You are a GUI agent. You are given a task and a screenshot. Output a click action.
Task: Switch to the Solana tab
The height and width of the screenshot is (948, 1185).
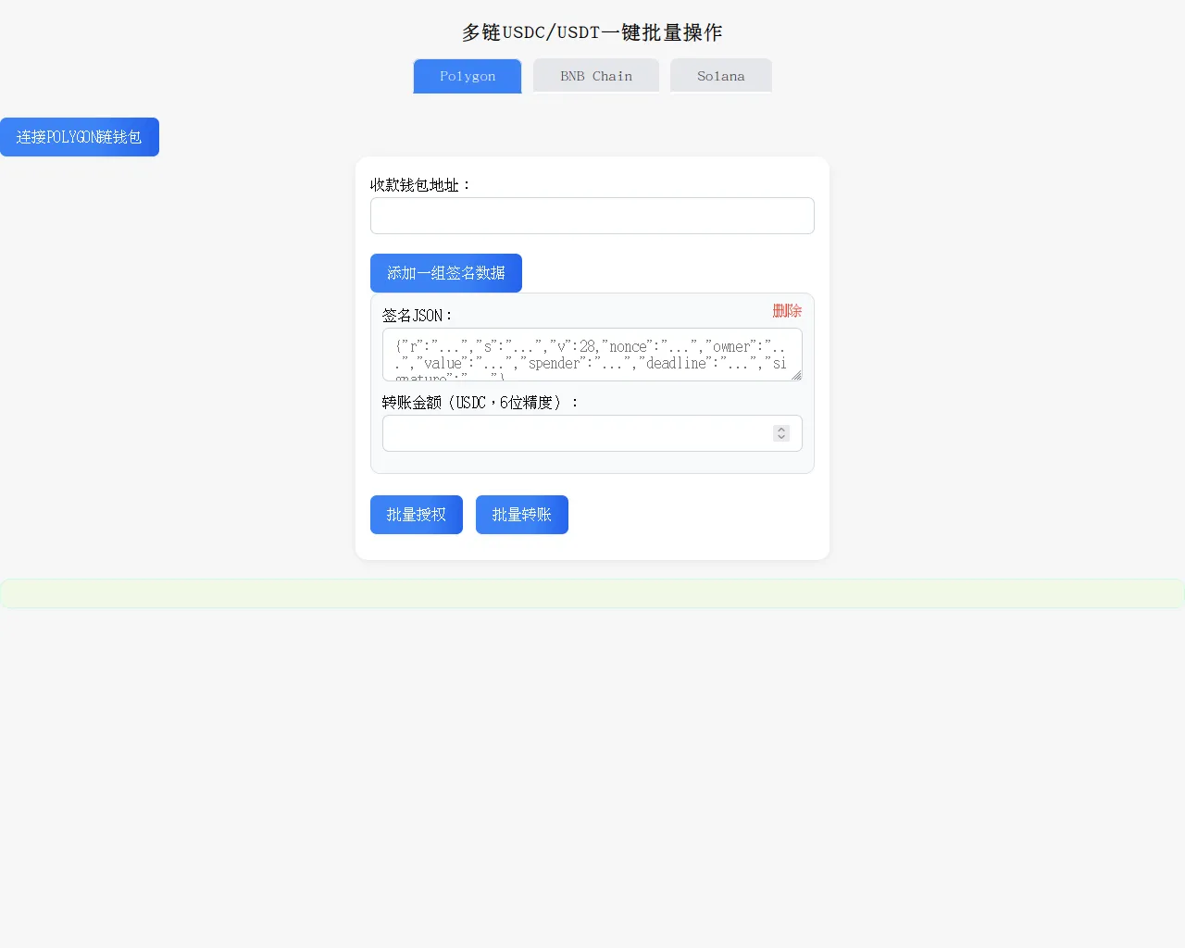pyautogui.click(x=721, y=76)
